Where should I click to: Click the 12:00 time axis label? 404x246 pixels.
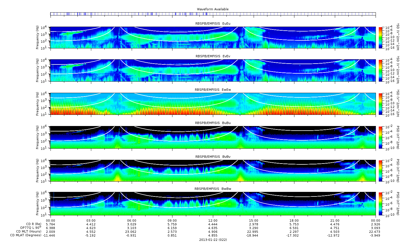point(213,220)
